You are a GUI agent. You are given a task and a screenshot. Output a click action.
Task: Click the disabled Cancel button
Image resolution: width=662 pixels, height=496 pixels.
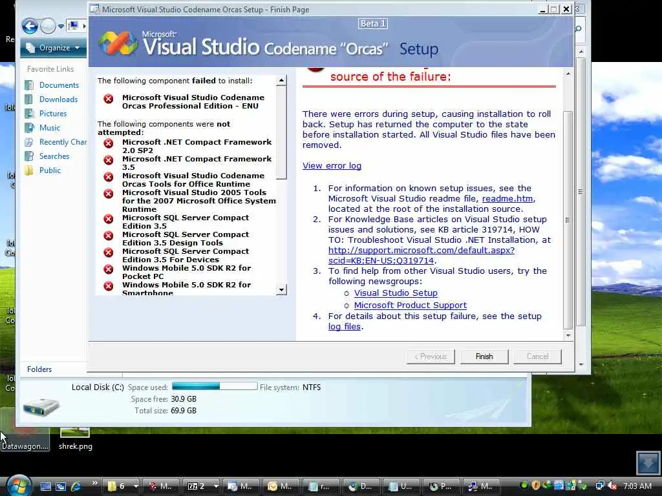tap(537, 356)
